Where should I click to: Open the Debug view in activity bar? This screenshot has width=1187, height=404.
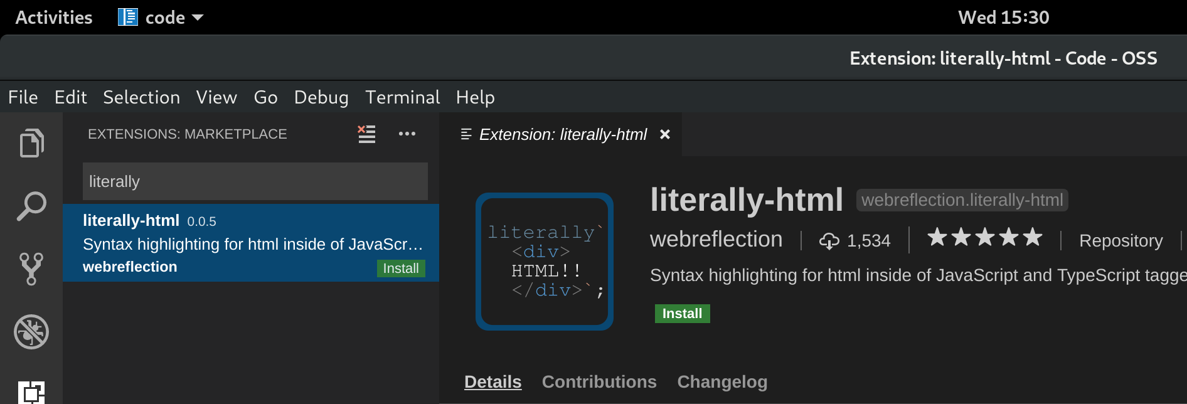click(x=31, y=332)
